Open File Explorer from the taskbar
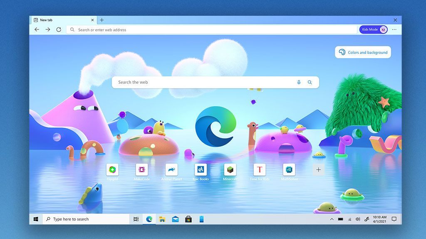Viewport: 426px width, 239px height. [x=162, y=219]
